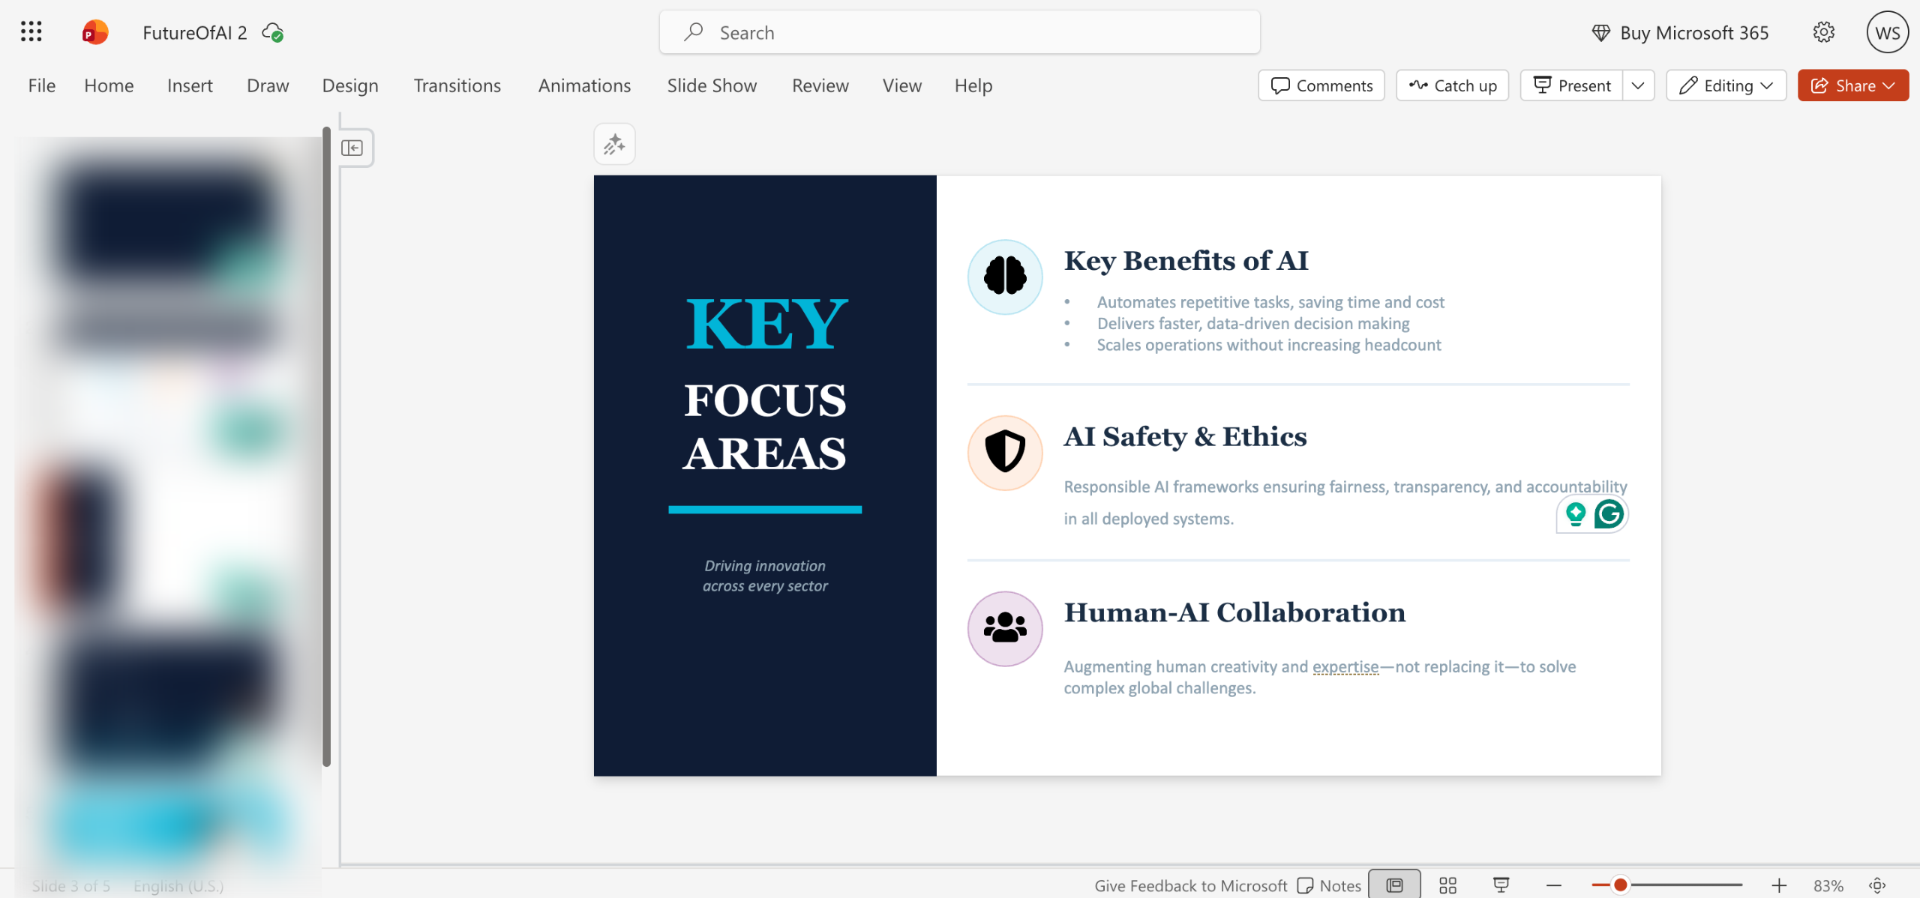Click Give Feedback to Microsoft
Viewport: 1920px width, 898px height.
pos(1190,885)
